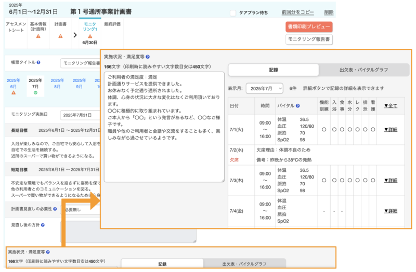This screenshot has width=416, height=272.
Task: Click green check icon under 2025年7月
Action: (35, 93)
